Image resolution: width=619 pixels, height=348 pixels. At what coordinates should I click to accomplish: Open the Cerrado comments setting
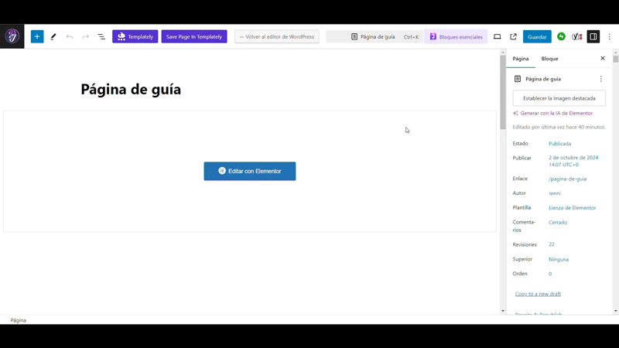click(558, 222)
